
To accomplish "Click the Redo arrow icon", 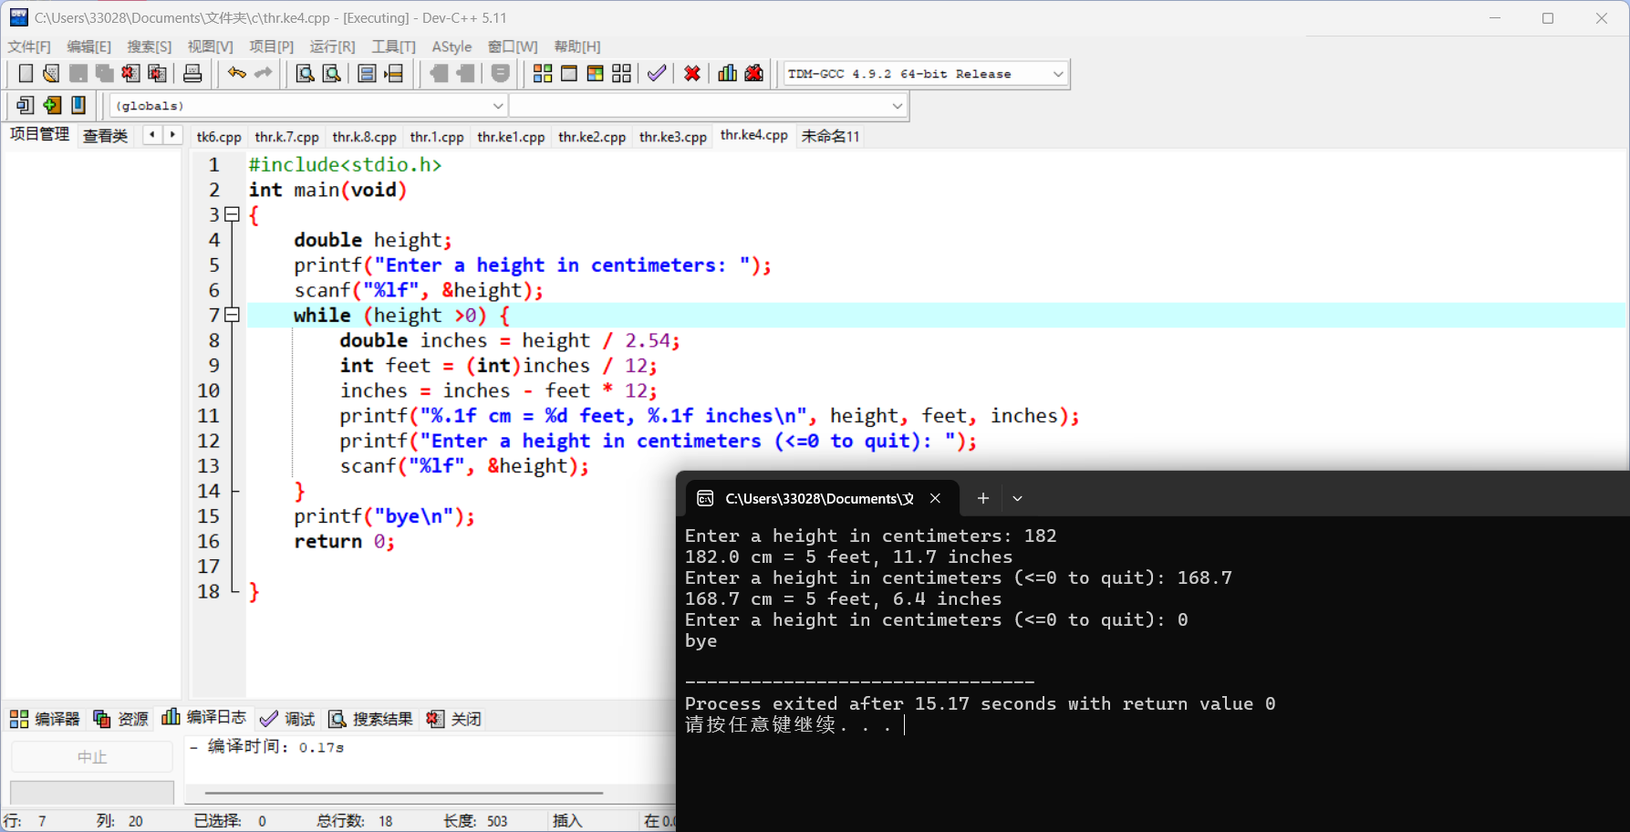I will (264, 74).
